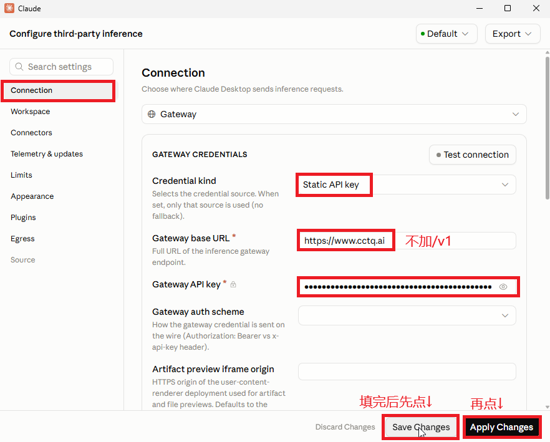
Task: Open the Export dropdown
Action: (x=513, y=34)
